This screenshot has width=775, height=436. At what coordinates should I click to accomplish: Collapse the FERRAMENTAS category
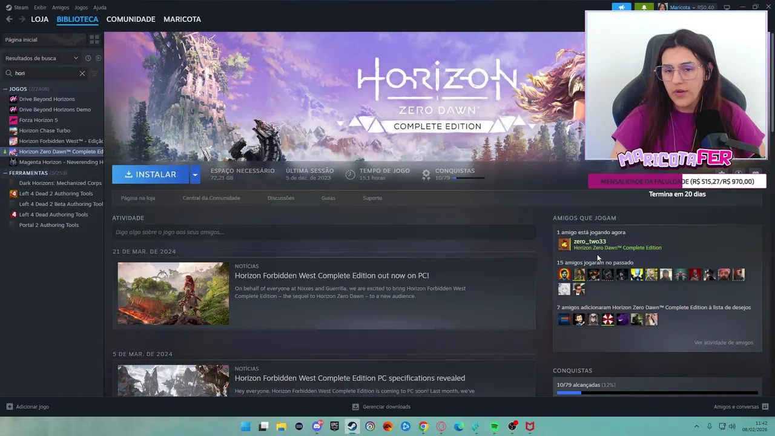[x=5, y=173]
